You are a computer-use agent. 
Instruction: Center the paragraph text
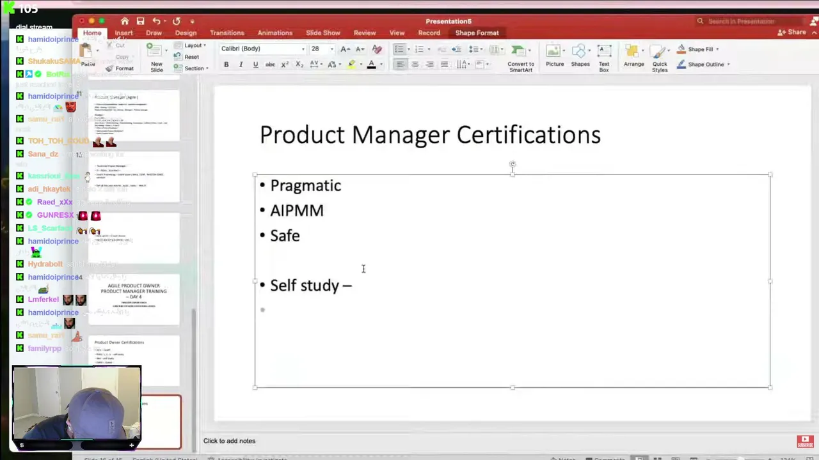pos(415,65)
